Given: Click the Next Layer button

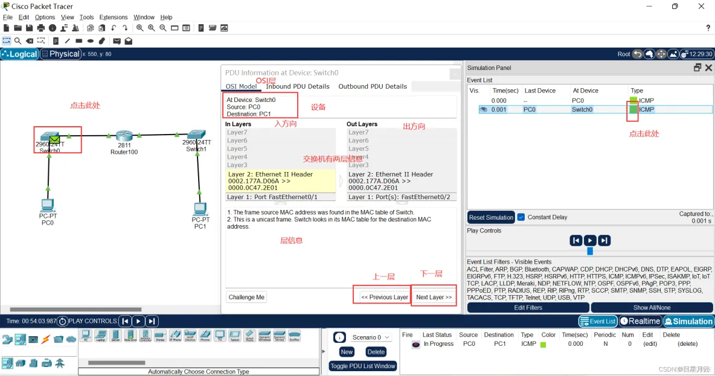Looking at the screenshot, I should pyautogui.click(x=434, y=297).
